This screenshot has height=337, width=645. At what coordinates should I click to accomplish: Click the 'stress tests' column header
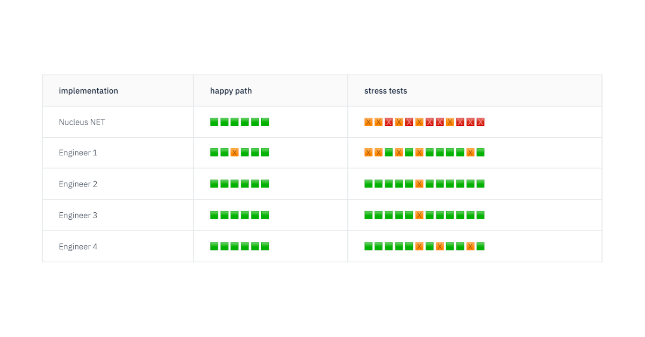(385, 91)
